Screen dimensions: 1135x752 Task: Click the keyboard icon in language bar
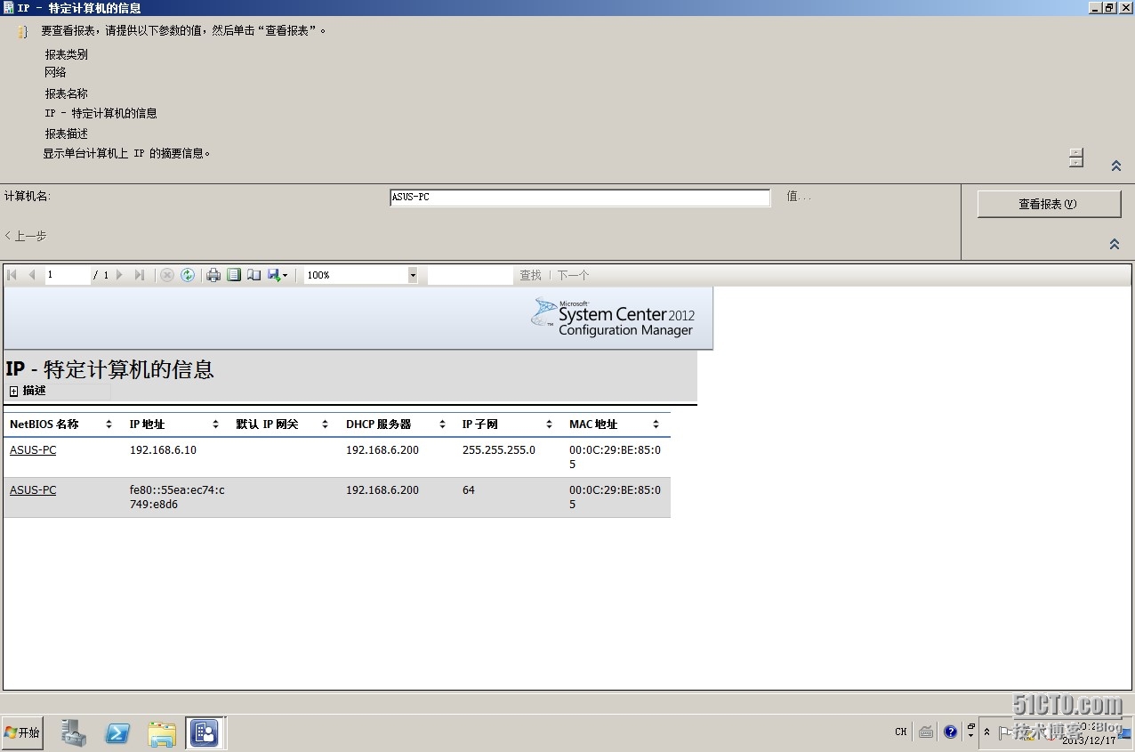926,732
